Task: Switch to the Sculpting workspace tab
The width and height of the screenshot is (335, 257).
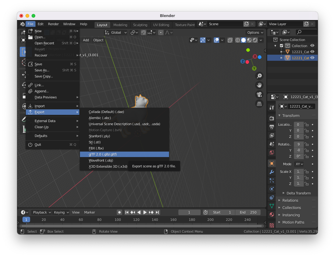Action: (140, 25)
